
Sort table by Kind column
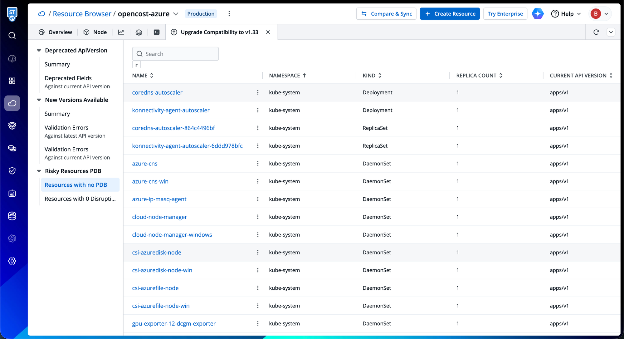point(380,76)
